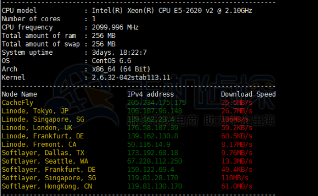Click the CPU frequency 2099.996 MHz value
Screen dimensions: 318x196
[115, 27]
